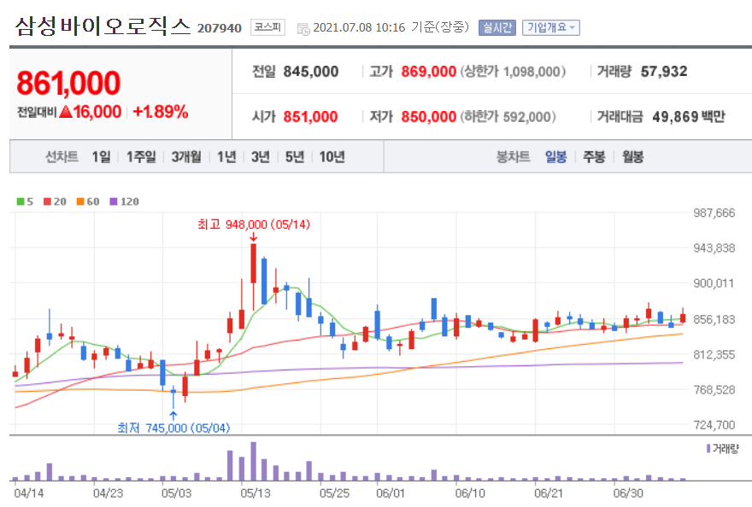Click the 거래대금 49,869 value
Screen dimensions: 752x507
coord(675,116)
